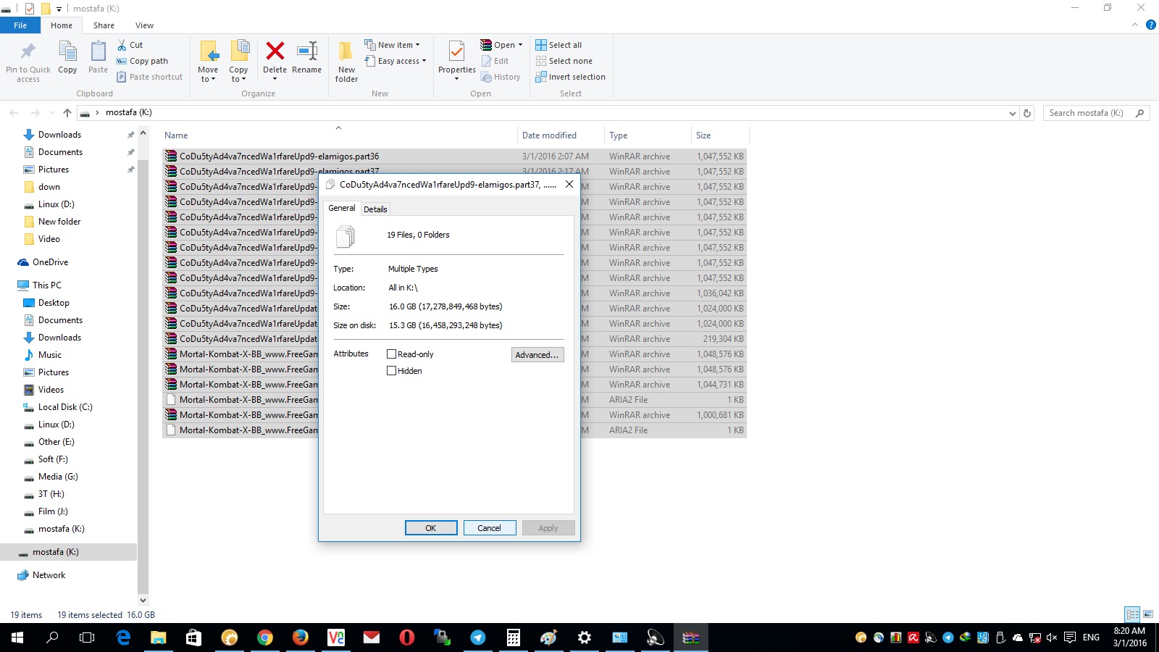This screenshot has width=1159, height=652.
Task: Click the Windows Start button
Action: click(17, 638)
